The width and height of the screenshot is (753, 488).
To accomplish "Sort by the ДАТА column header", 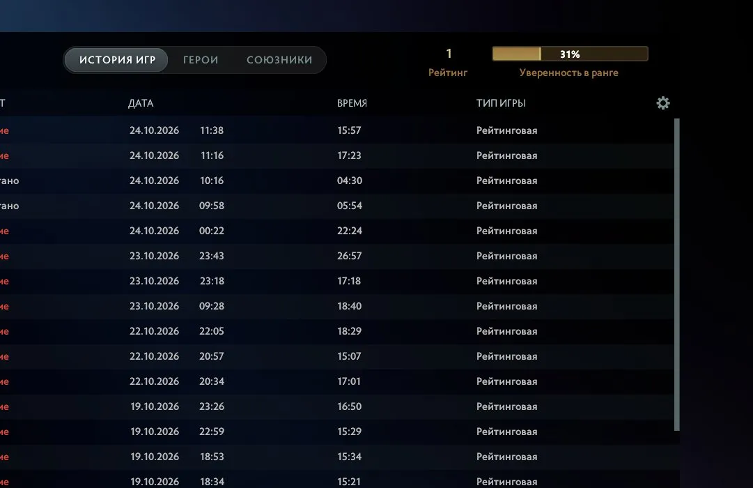I will click(141, 103).
